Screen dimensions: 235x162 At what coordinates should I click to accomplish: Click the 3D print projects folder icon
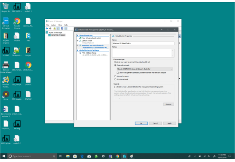[6, 38]
